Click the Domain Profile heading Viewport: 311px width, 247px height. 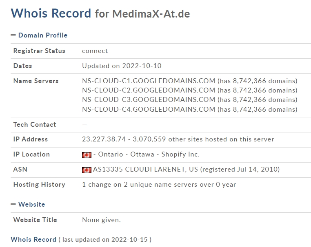43,35
